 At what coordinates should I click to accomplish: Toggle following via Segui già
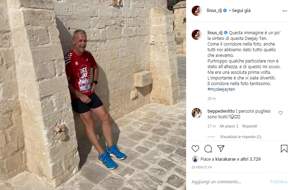(241, 11)
